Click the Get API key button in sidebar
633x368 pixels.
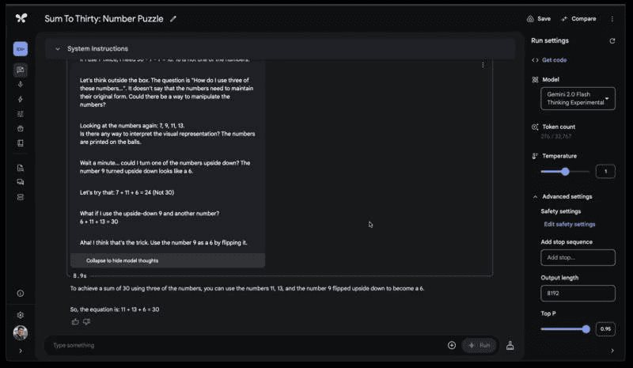click(x=21, y=49)
